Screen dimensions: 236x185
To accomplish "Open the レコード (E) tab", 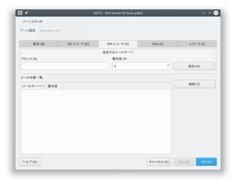I will click(x=197, y=44).
